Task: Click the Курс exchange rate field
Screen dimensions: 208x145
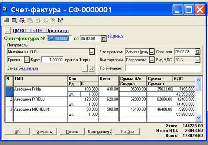Action: click(x=52, y=60)
